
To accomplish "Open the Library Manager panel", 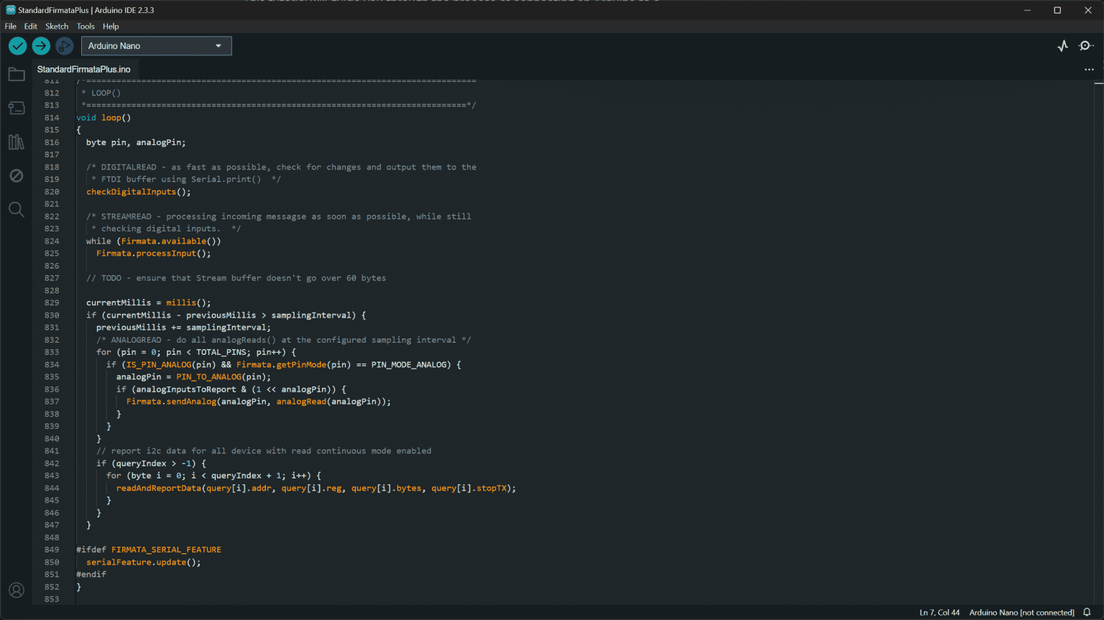I will [x=16, y=142].
